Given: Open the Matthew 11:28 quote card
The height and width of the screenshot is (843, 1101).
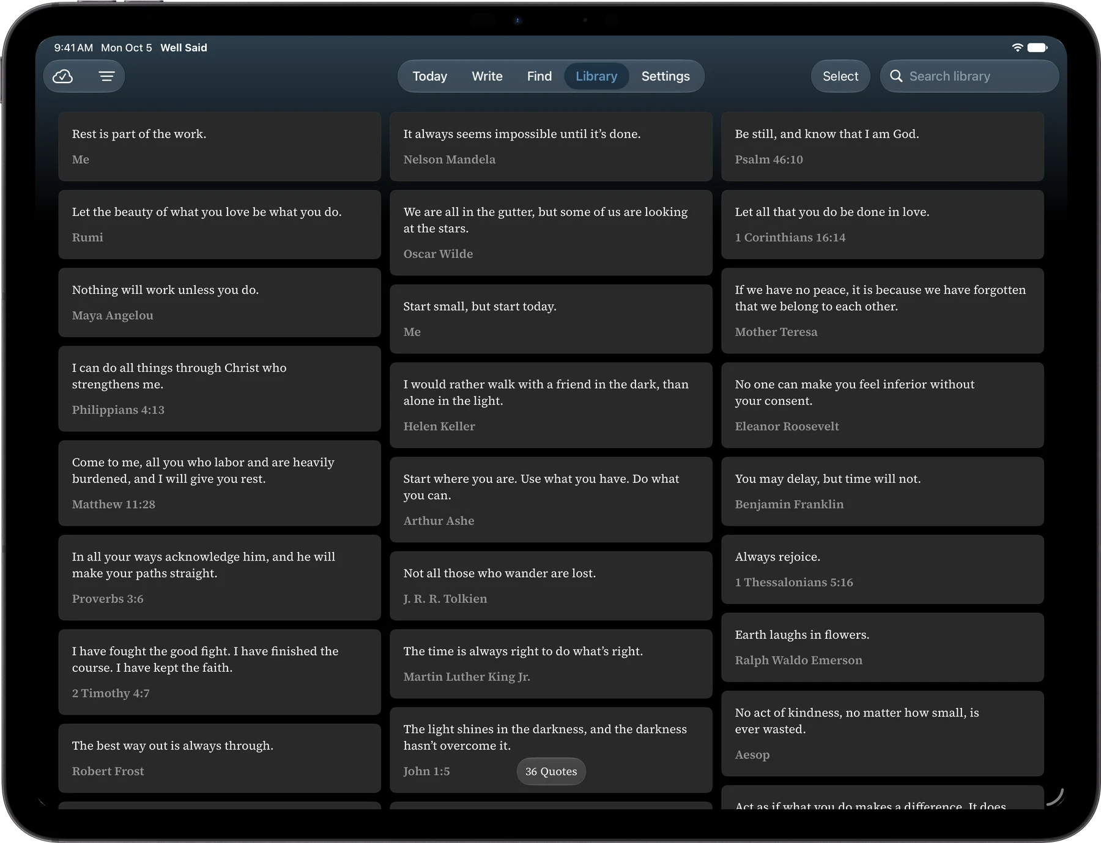Looking at the screenshot, I should (x=220, y=483).
